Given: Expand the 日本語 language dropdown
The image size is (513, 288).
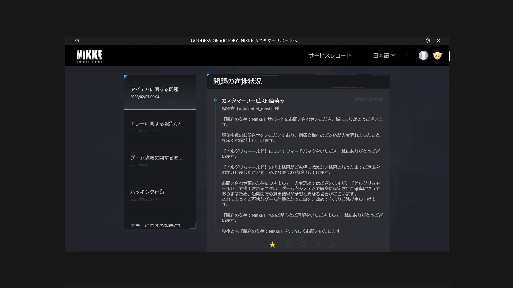Looking at the screenshot, I should (381, 55).
